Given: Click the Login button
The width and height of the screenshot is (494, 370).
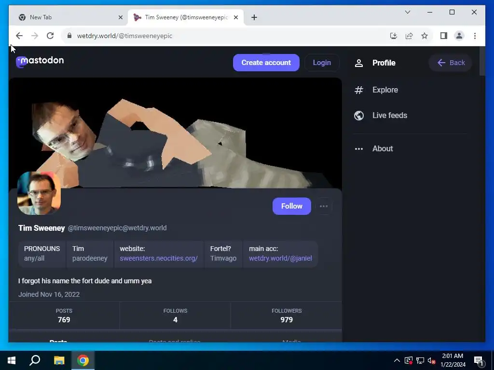Looking at the screenshot, I should [x=322, y=63].
